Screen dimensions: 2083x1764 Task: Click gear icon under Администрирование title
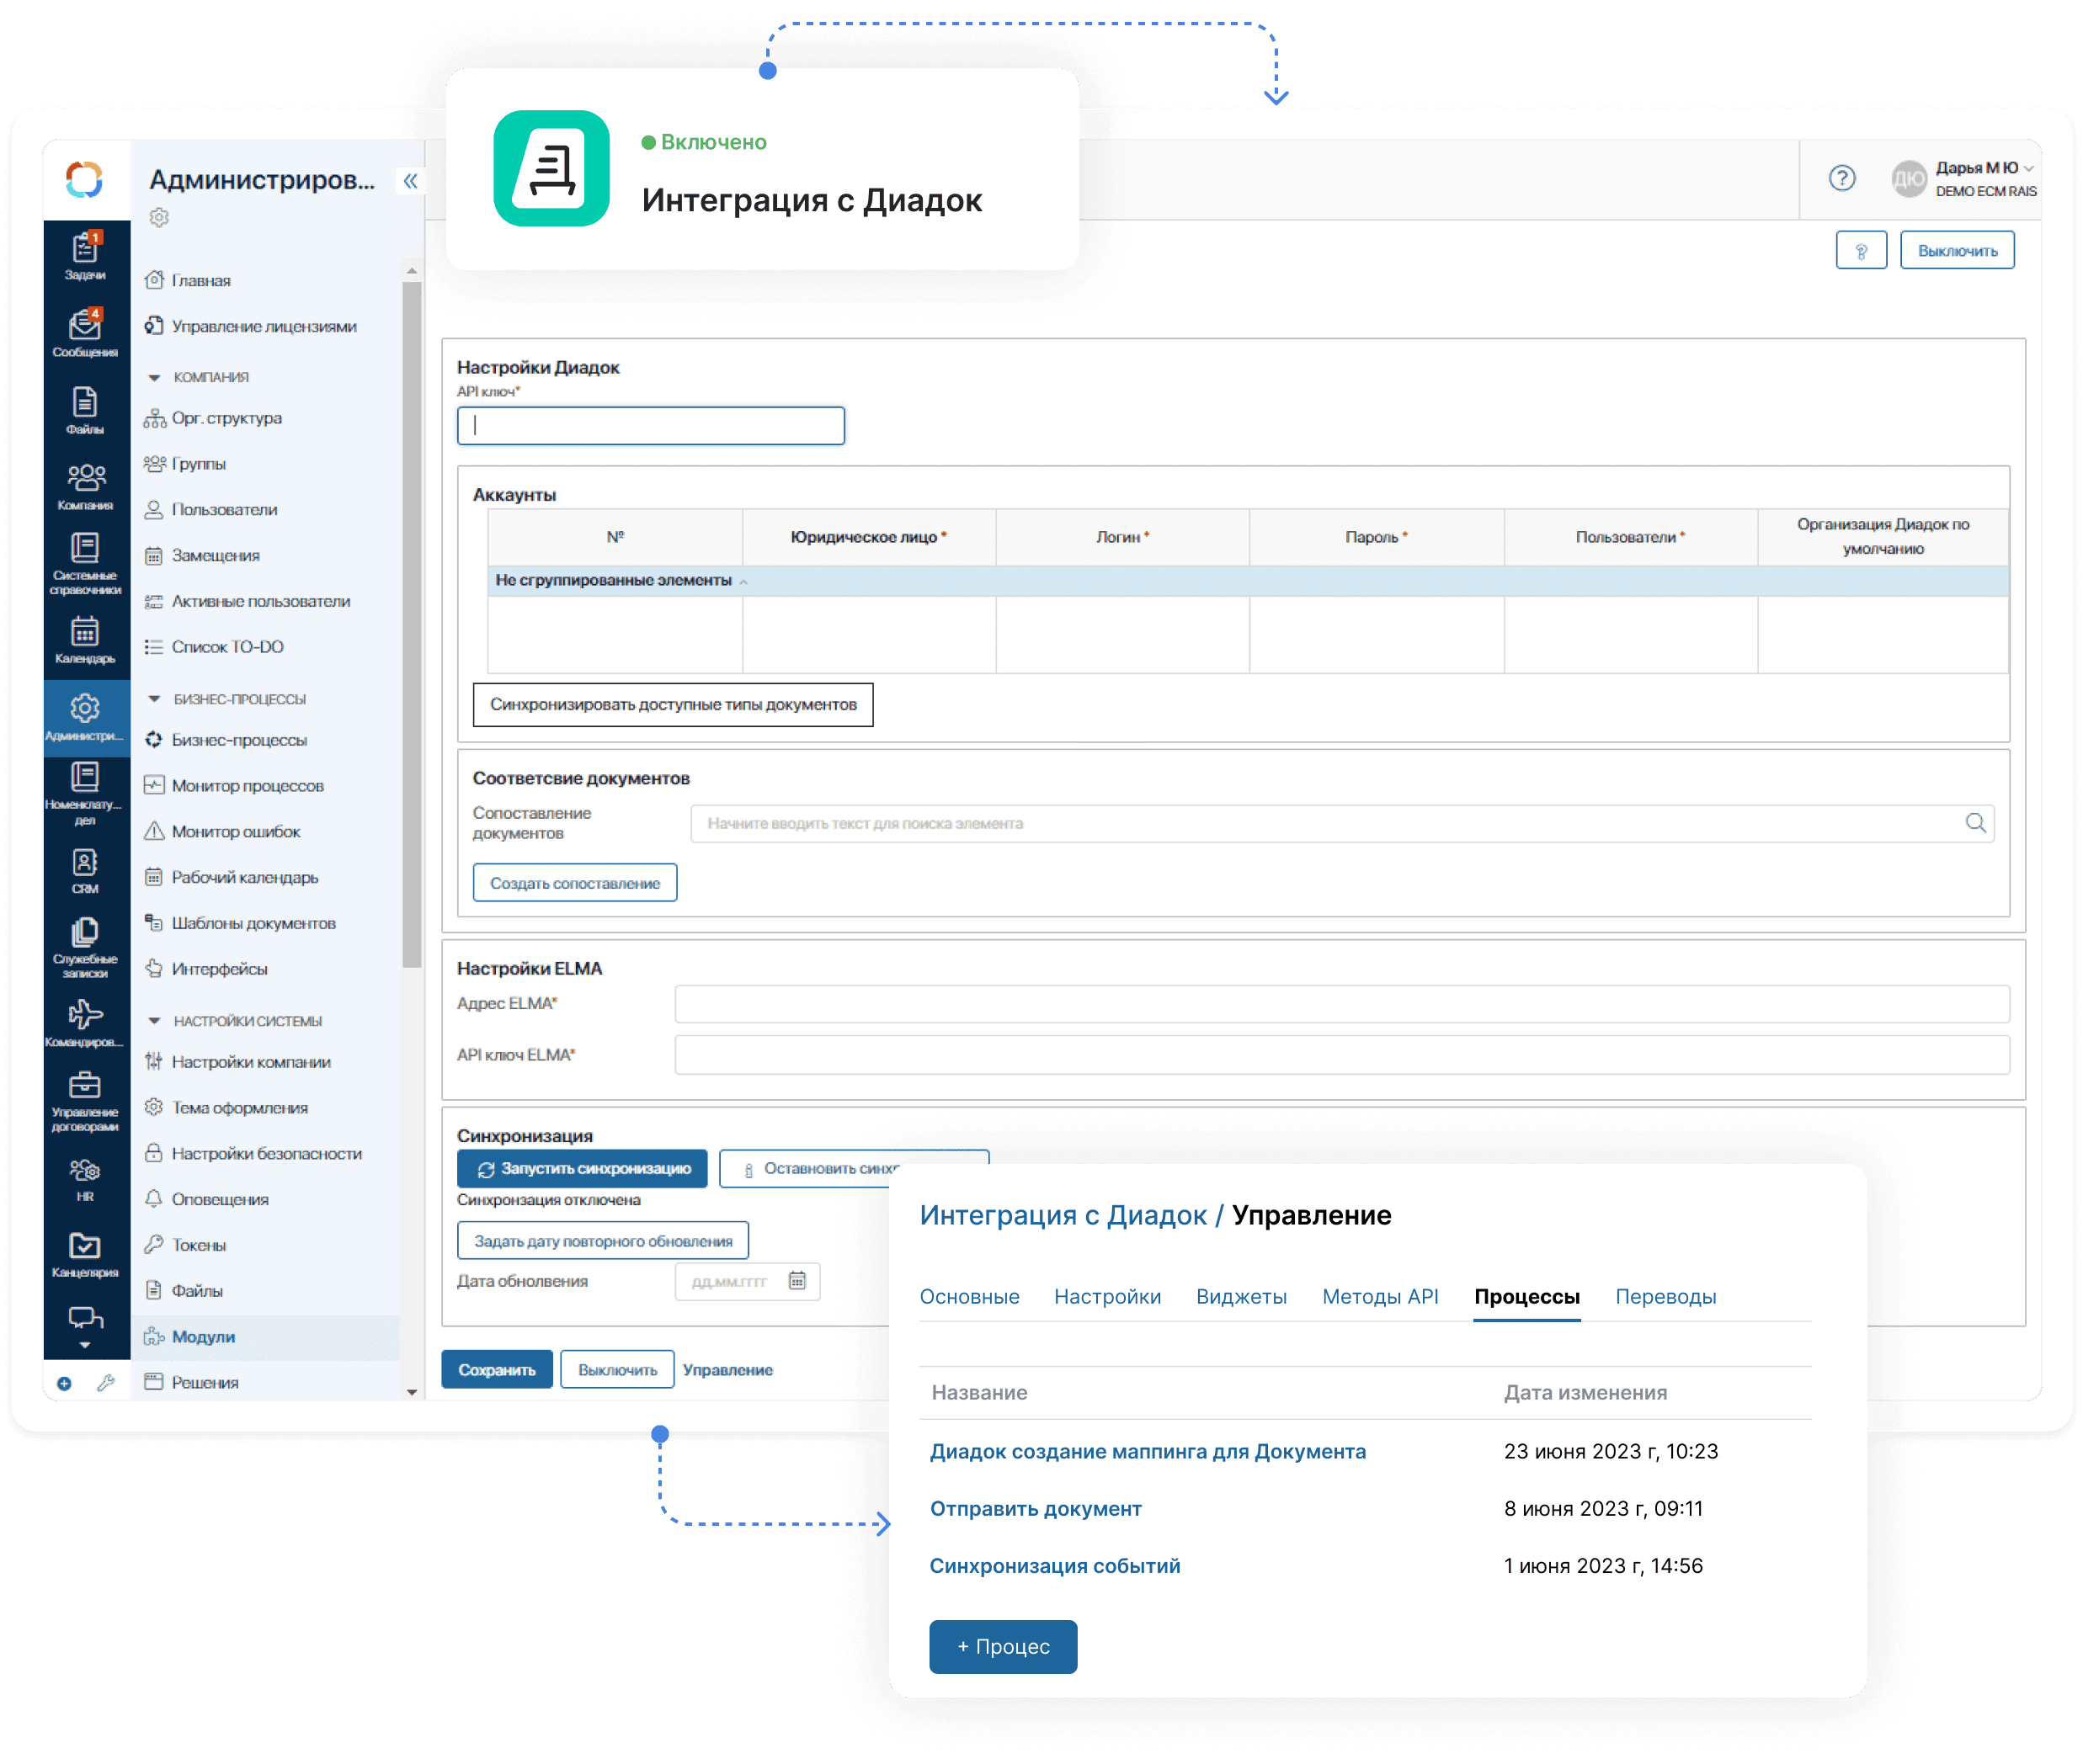pyautogui.click(x=159, y=217)
